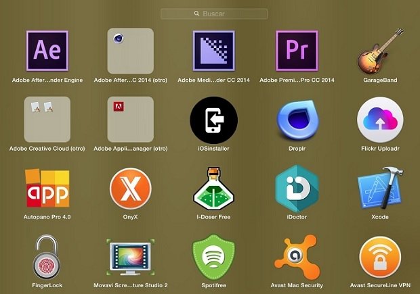420x294 pixels.
Task: Launch Adobe Media Encoder CC 2014
Action: coord(214,51)
